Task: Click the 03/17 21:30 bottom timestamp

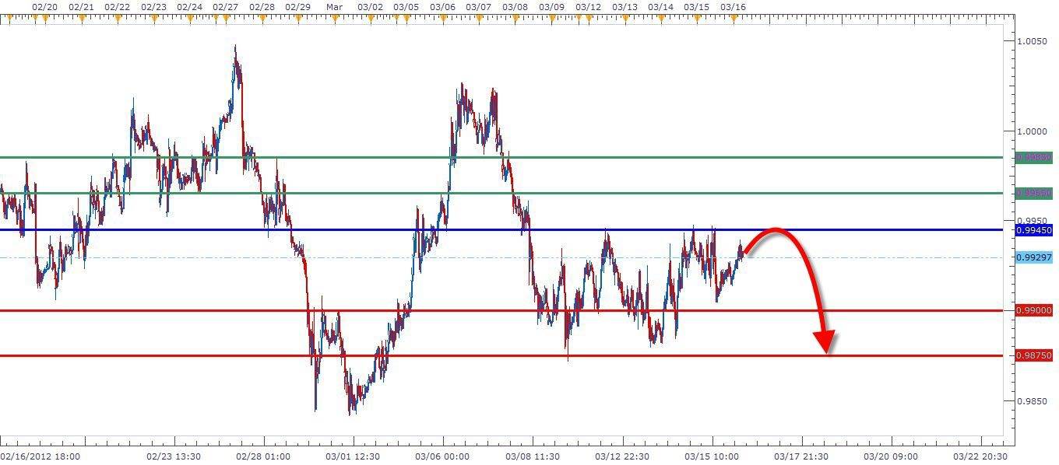Action: (801, 457)
